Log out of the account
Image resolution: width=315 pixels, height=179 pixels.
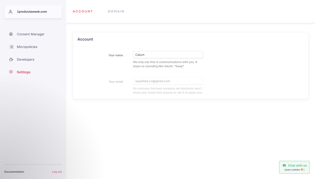click(x=57, y=172)
